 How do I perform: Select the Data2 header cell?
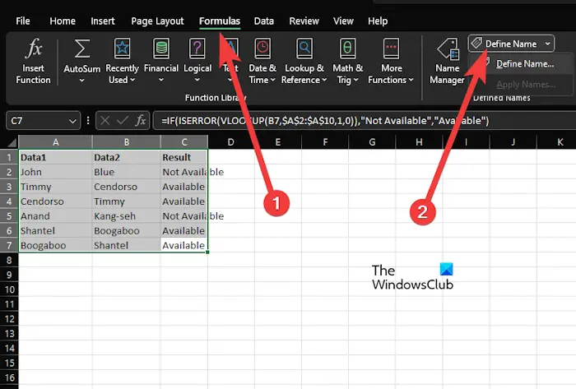coord(127,157)
